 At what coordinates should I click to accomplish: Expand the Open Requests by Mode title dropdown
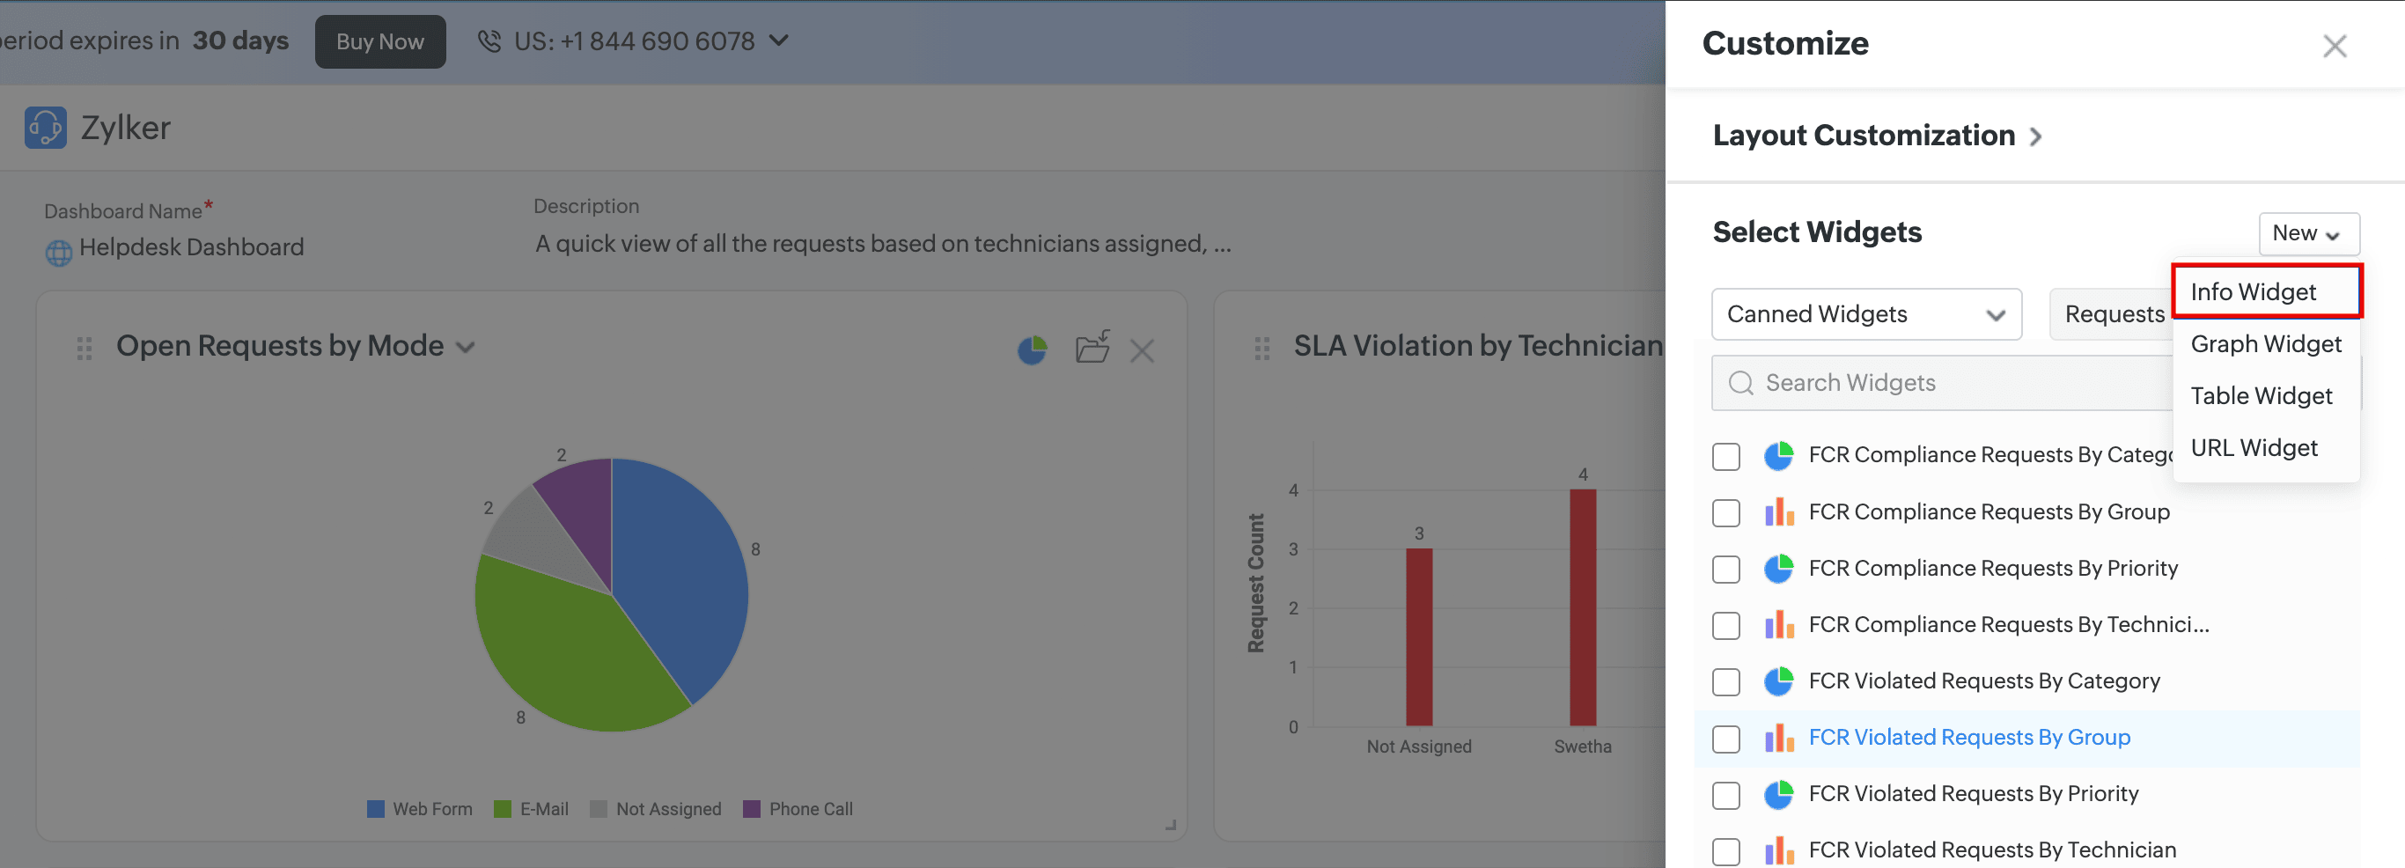[465, 348]
